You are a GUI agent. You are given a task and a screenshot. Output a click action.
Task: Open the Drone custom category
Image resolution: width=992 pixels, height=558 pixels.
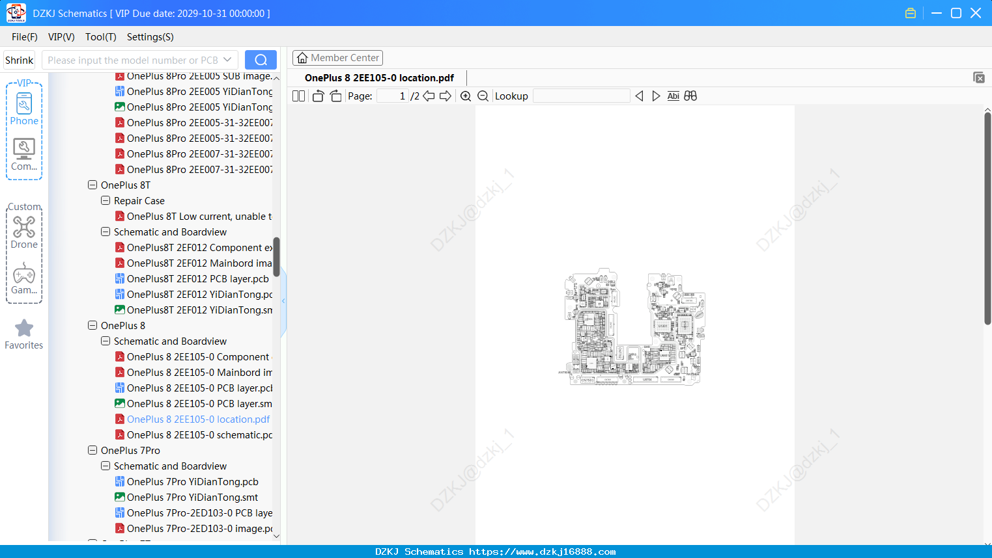(24, 233)
